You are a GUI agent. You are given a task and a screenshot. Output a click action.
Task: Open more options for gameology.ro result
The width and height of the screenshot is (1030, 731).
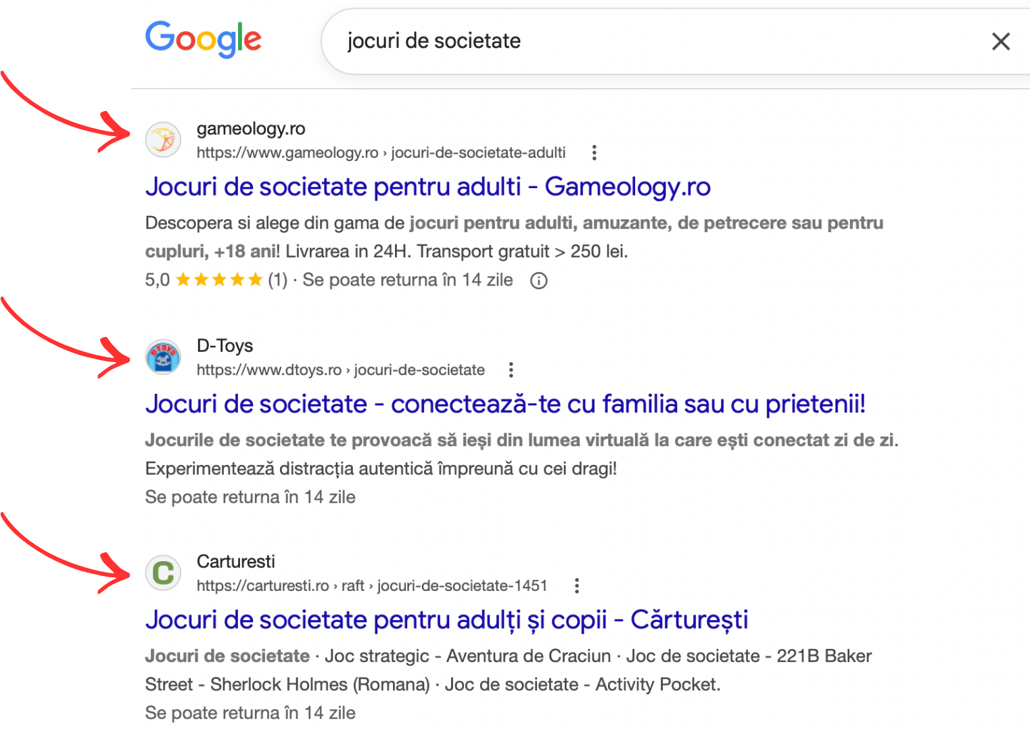(x=594, y=153)
